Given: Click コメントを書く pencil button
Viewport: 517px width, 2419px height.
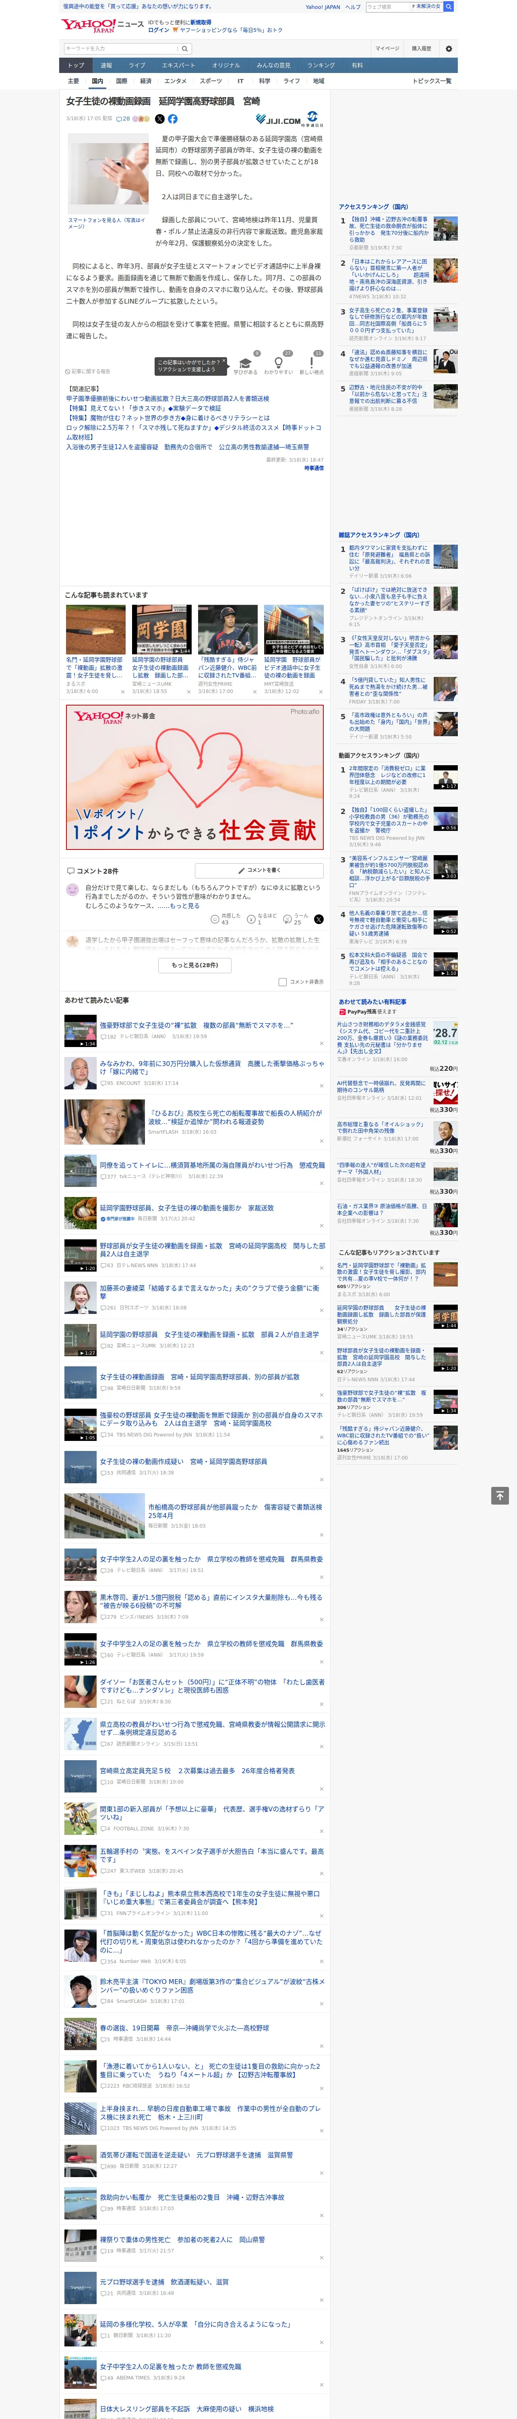Looking at the screenshot, I should pyautogui.click(x=259, y=870).
